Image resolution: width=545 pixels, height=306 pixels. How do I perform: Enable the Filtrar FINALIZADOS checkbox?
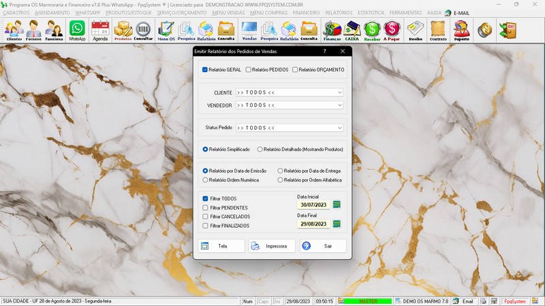tap(205, 226)
